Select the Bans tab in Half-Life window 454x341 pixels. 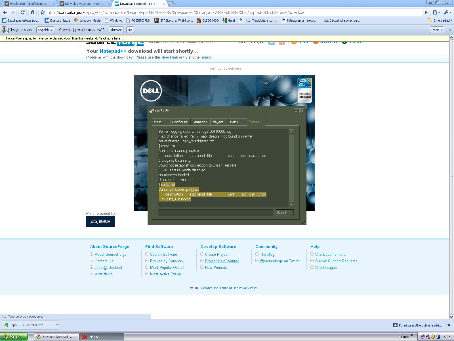[x=237, y=122]
